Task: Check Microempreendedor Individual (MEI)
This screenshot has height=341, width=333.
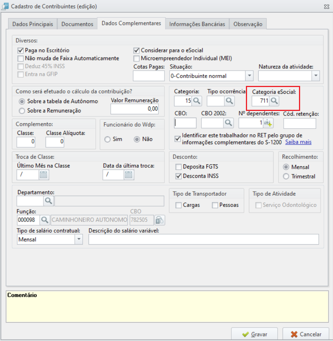Action: click(x=136, y=59)
